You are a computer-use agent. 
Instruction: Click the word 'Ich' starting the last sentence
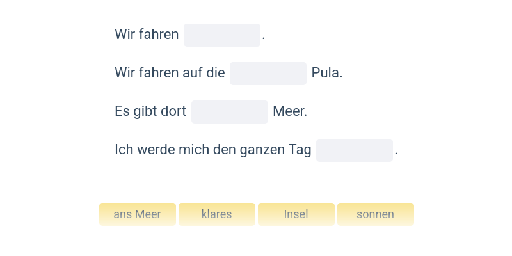coord(122,150)
